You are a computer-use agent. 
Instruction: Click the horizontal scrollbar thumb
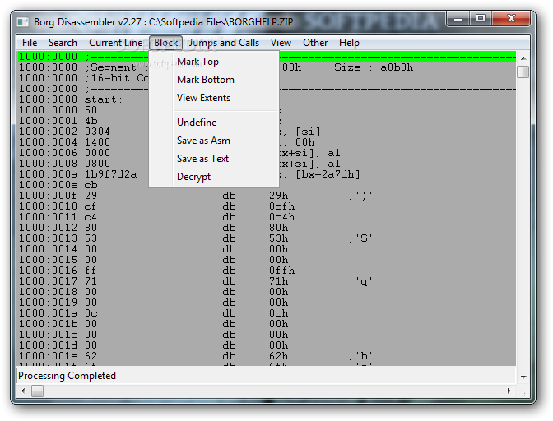(37, 391)
